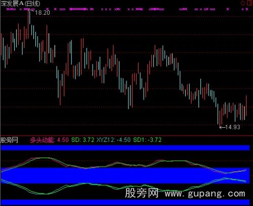Click the XYZ12: -4.50 indicator value
The image size is (253, 206).
click(x=113, y=140)
